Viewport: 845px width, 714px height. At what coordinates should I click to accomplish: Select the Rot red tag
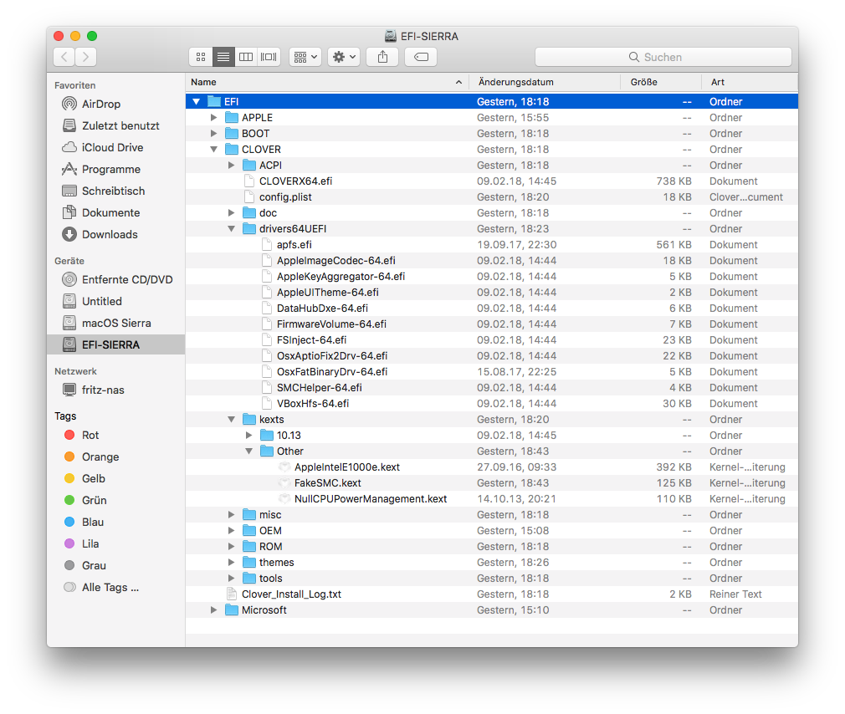click(90, 435)
